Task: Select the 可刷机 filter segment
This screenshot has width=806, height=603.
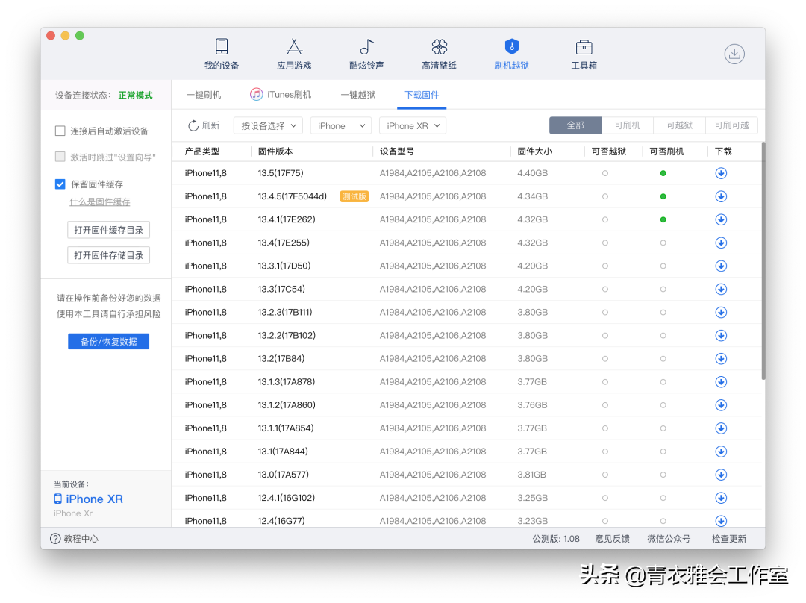Action: click(627, 125)
